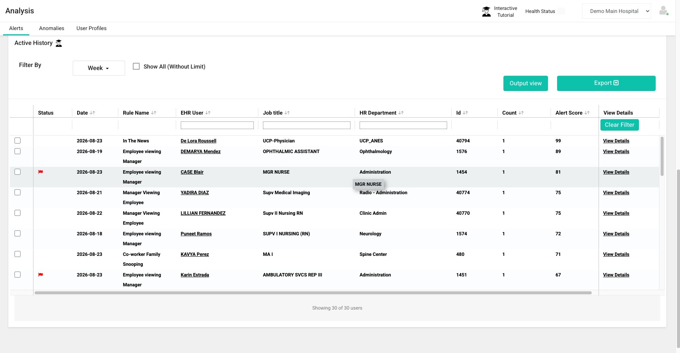Expand the Demo Main Hospital selector

pyautogui.click(x=616, y=11)
